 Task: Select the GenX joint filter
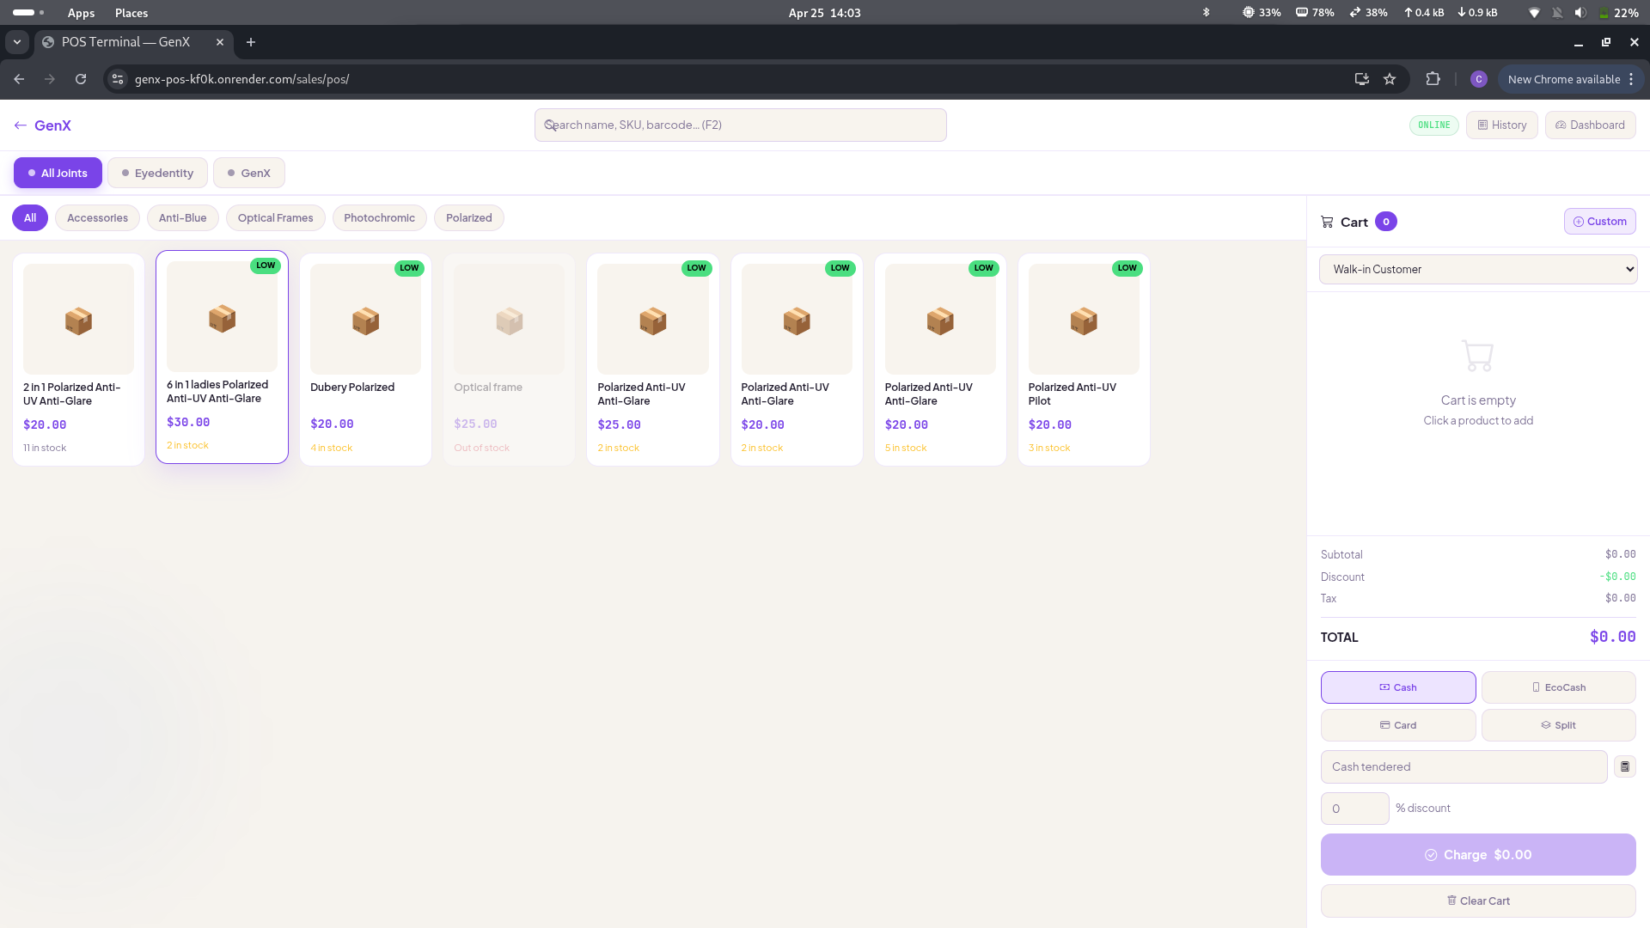[x=249, y=173]
